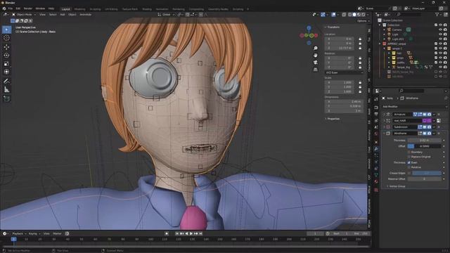The width and height of the screenshot is (450, 253).
Task: Select the Cursor tool
Action: coord(6,38)
